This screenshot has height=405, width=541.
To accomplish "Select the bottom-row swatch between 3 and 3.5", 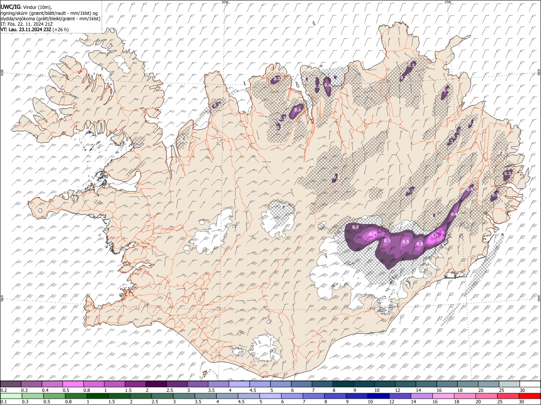I will coord(184,396).
